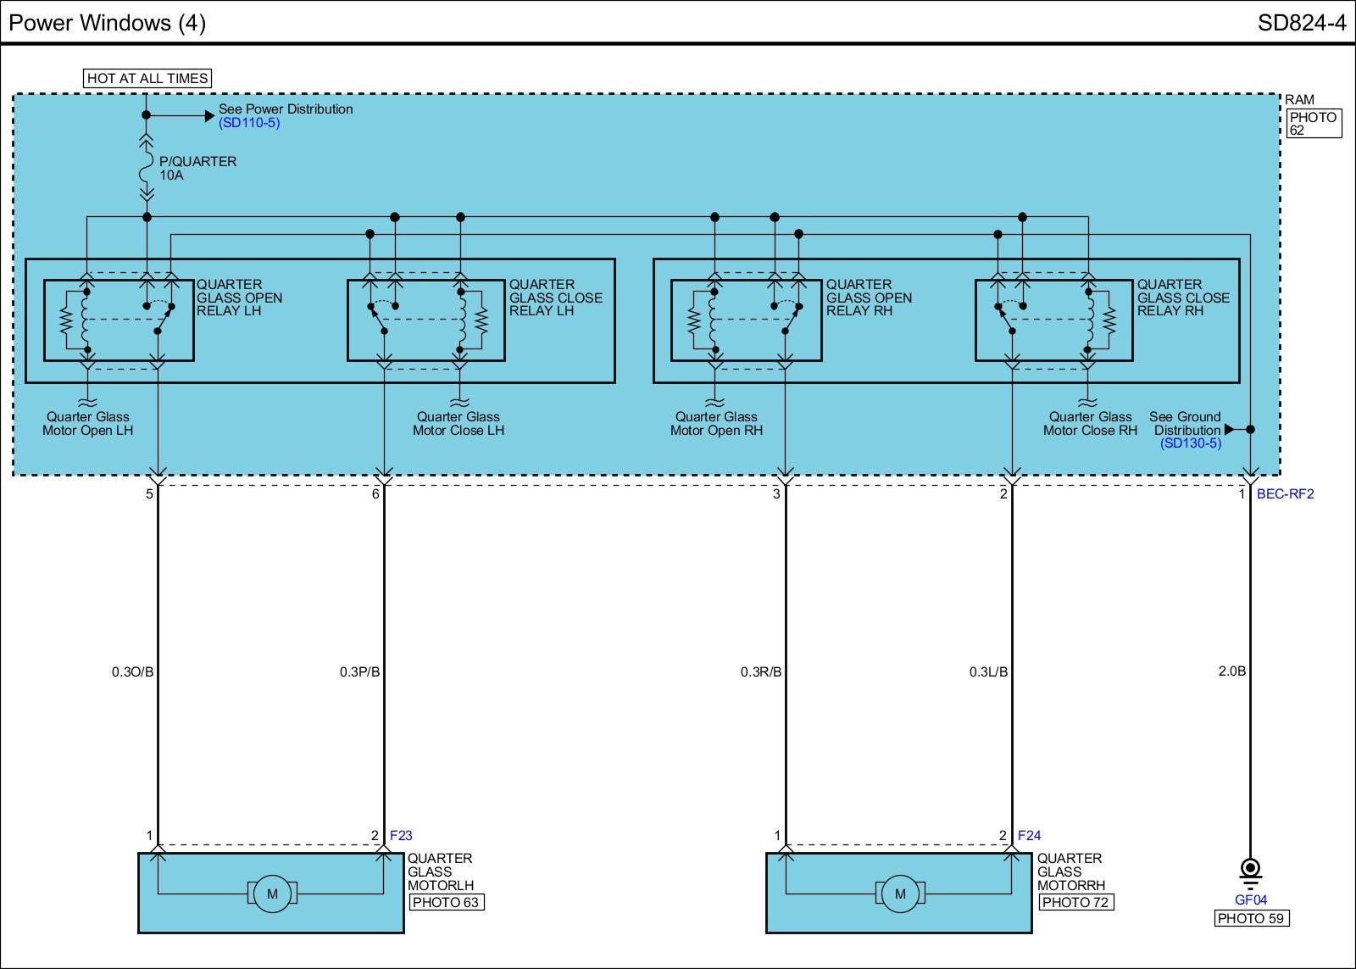Click the Quarter Glass Motor RH symbol
Image resolution: width=1356 pixels, height=969 pixels.
[x=900, y=894]
